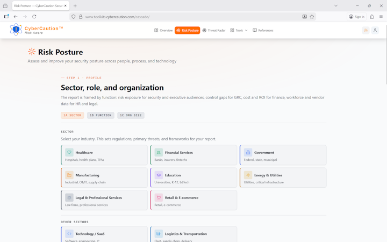Toggle the light/dark theme sun icon
Screen dimensions: 387x242
click(365, 31)
